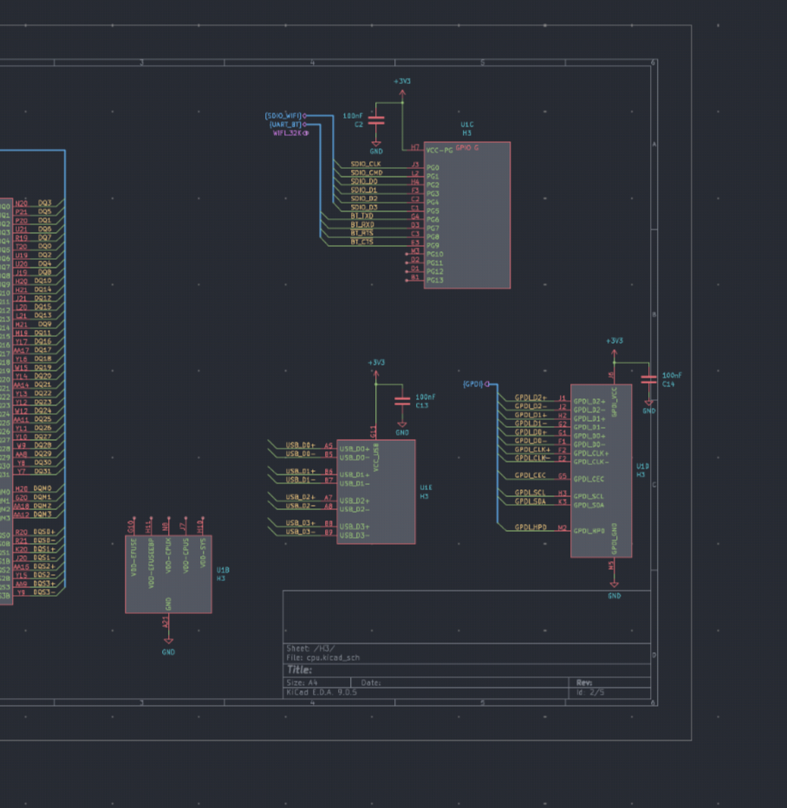Click the GND symbol below U1B
Image resolution: width=787 pixels, height=808 pixels.
pos(168,648)
